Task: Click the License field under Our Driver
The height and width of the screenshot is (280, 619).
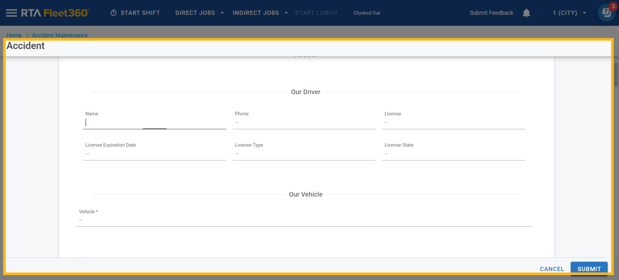Action: coord(453,123)
